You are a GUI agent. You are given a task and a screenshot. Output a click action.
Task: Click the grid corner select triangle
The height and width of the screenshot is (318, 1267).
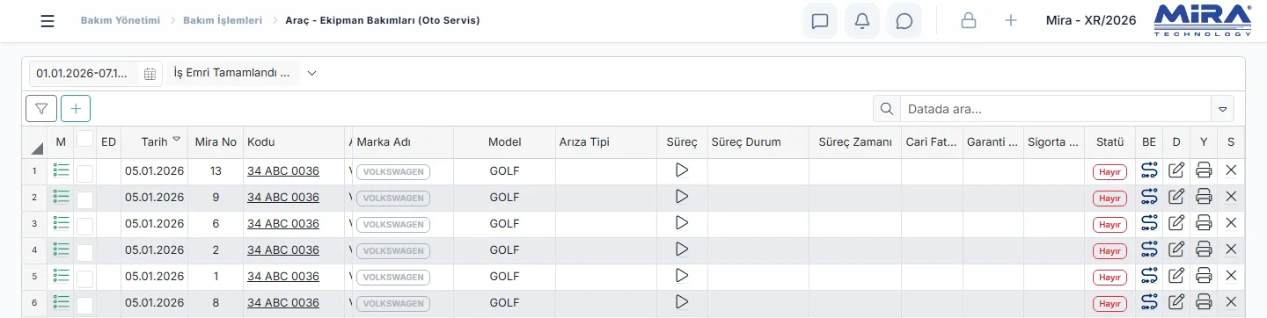coord(37,148)
